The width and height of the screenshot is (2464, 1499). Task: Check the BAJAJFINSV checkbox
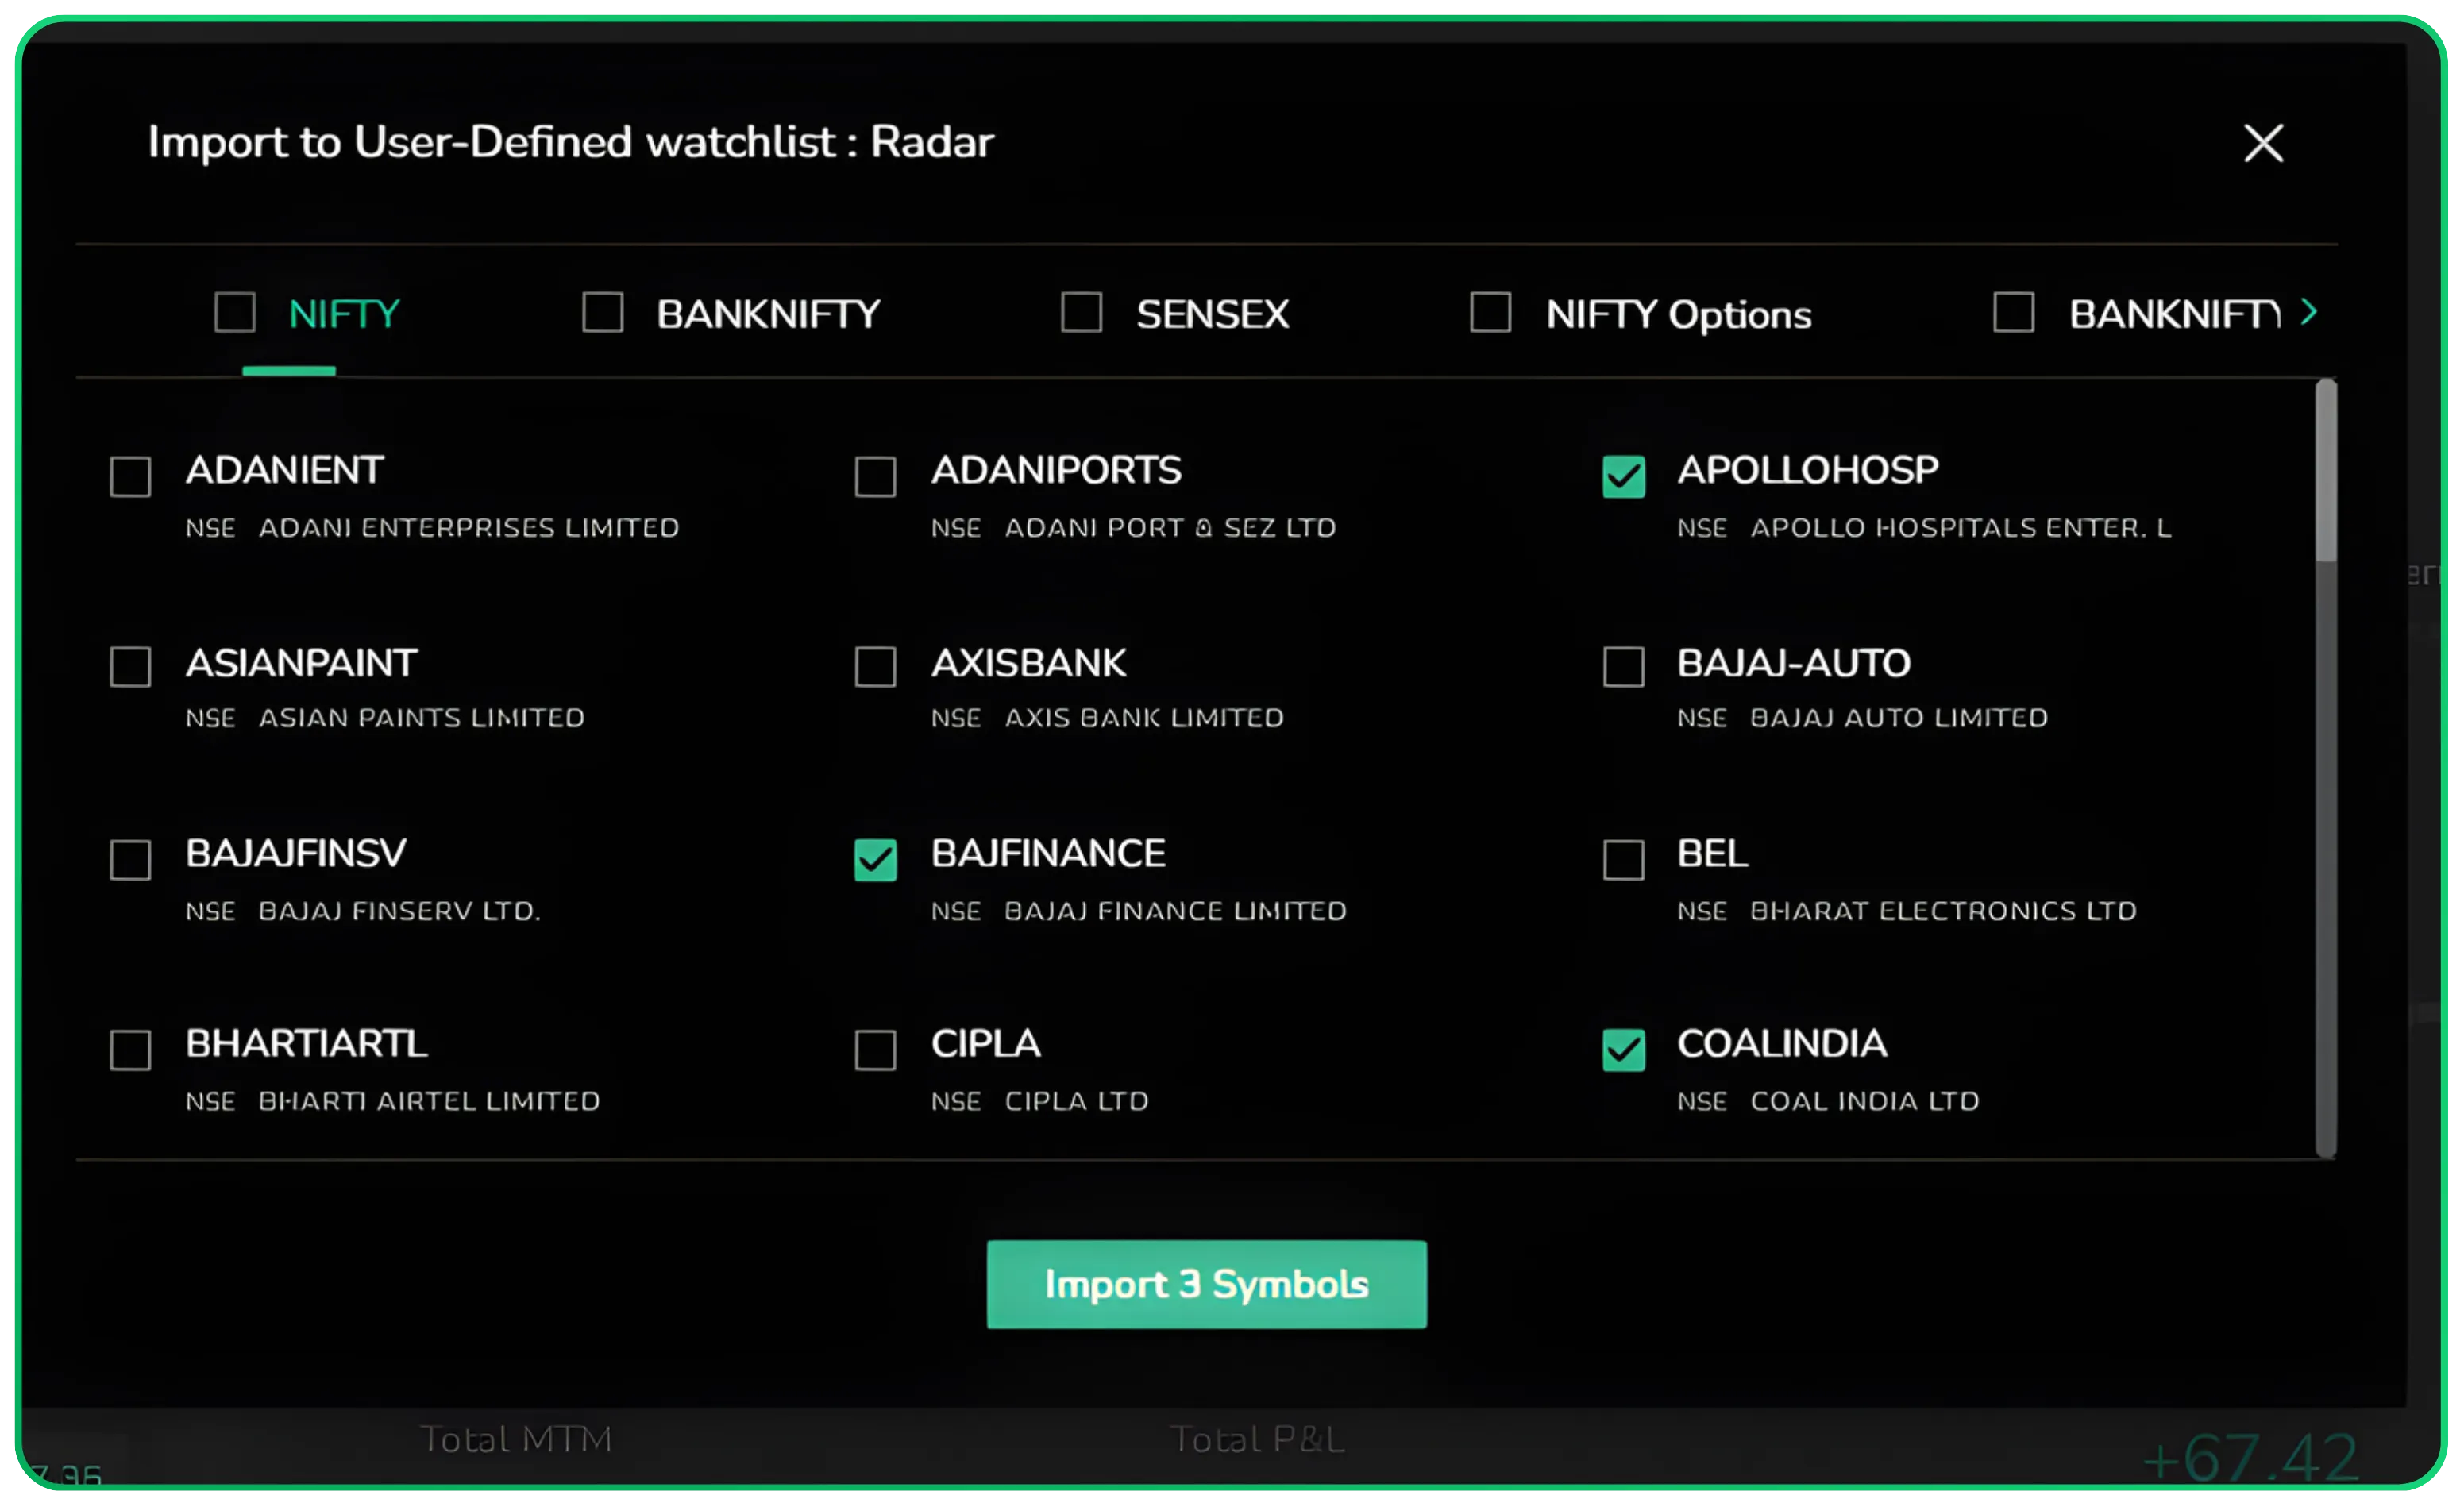(x=130, y=859)
